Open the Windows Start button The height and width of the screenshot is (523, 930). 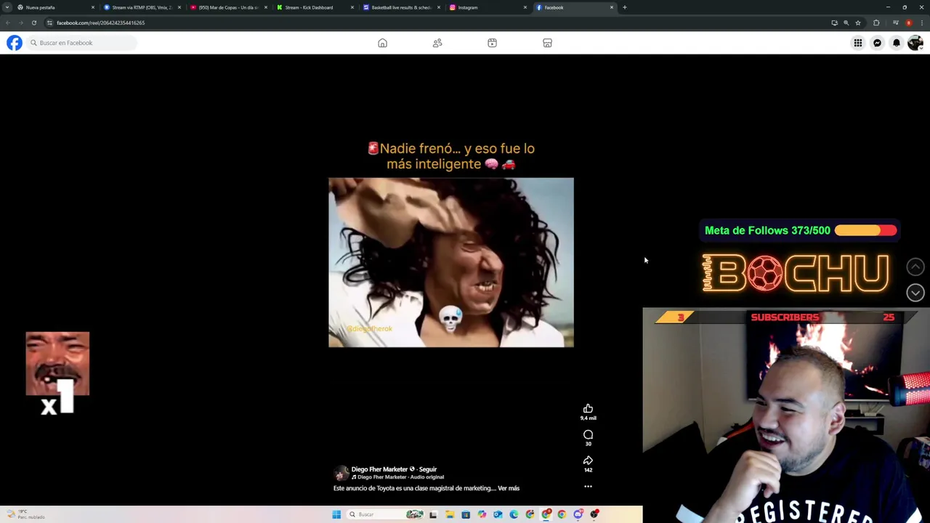(336, 514)
